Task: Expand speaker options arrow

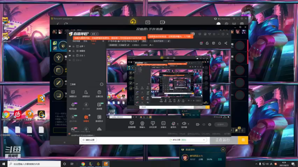Action: tap(188, 124)
